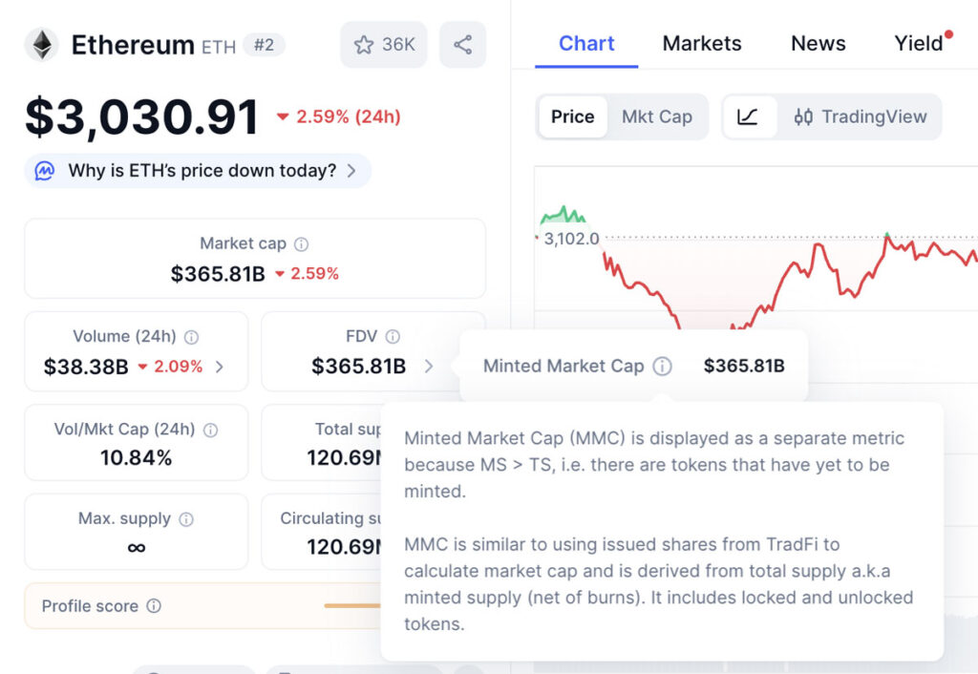
Task: Switch to TradingView chart mode
Action: tap(861, 116)
